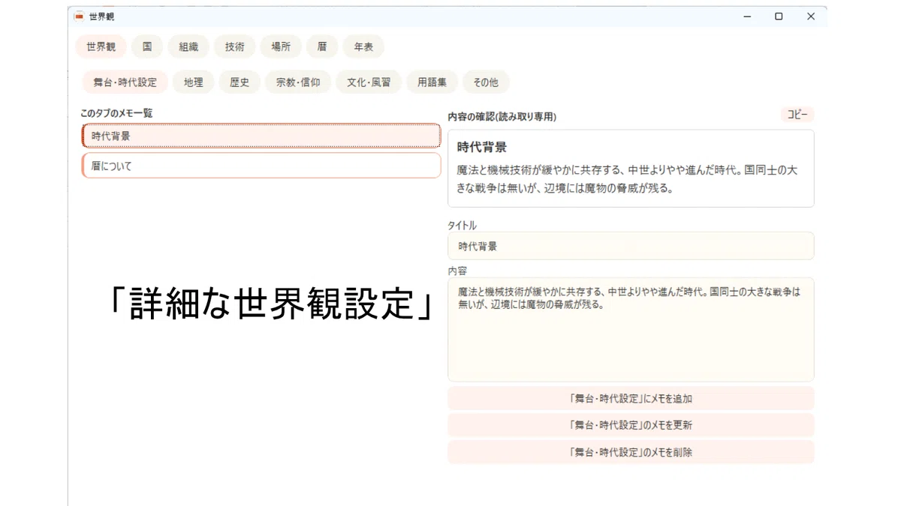Click 「舞台・時代設定」にメモを追加 button

(x=631, y=399)
